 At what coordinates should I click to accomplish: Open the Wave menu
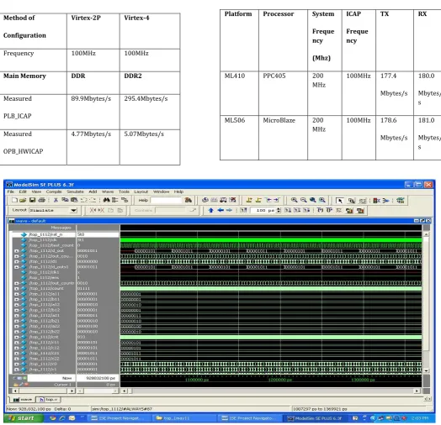(108, 192)
